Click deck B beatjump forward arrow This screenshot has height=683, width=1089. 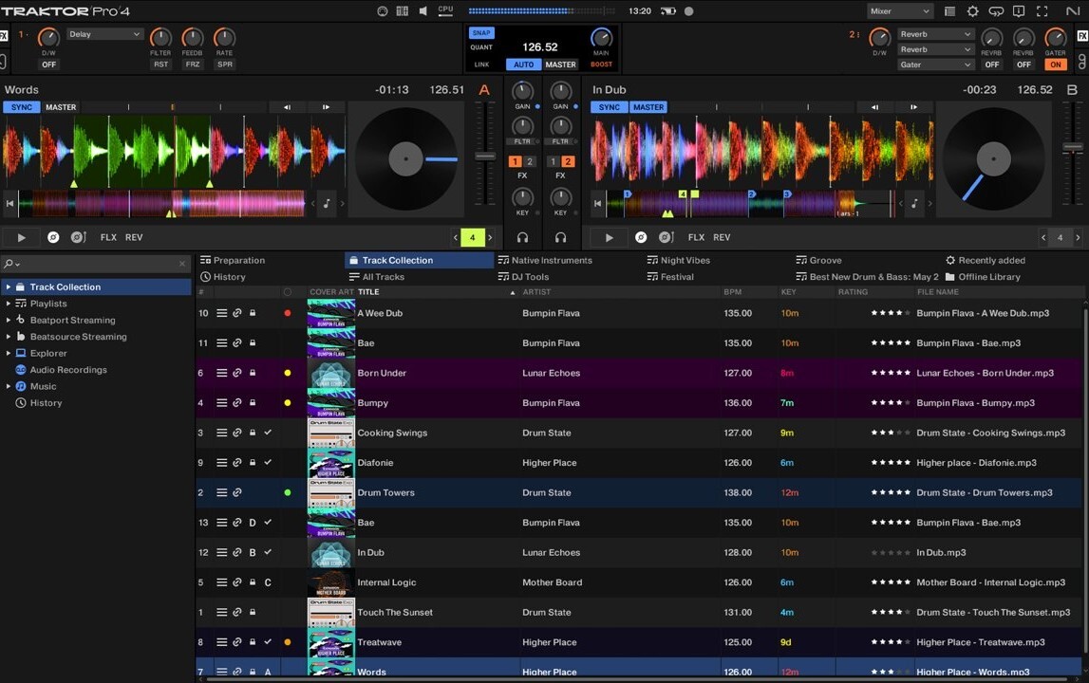(913, 107)
